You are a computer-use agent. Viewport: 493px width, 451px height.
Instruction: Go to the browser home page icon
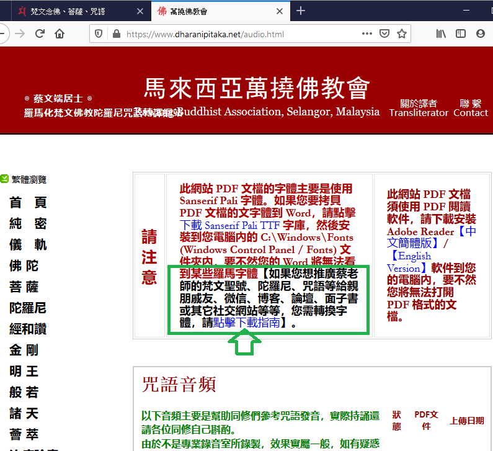pos(60,34)
